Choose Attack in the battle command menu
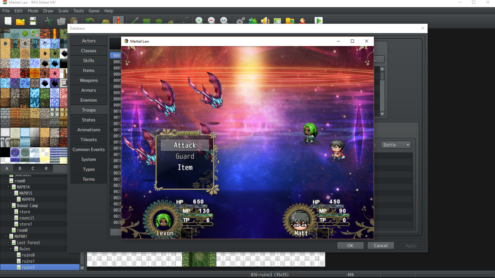Screen dimensions: 495x278 (x=185, y=145)
